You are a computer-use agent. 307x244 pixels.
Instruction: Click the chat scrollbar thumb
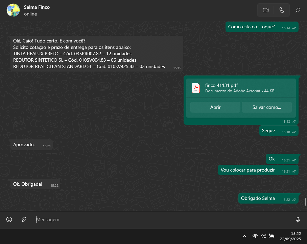point(306,202)
